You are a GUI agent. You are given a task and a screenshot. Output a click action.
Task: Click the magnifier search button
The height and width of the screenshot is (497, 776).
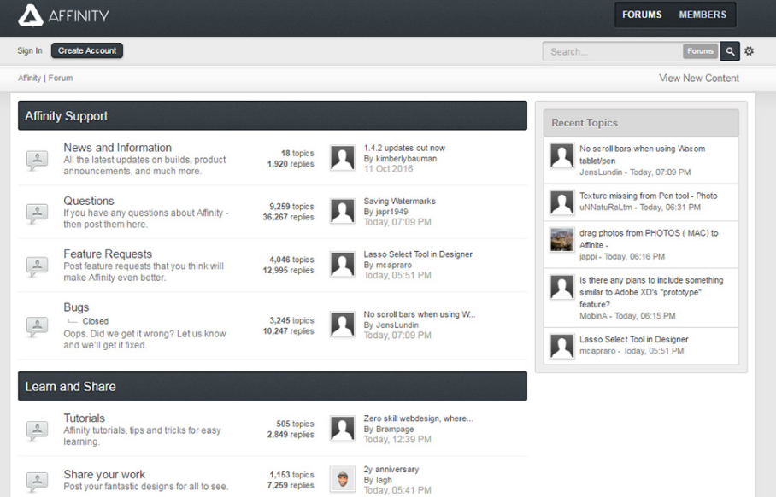[x=730, y=51]
